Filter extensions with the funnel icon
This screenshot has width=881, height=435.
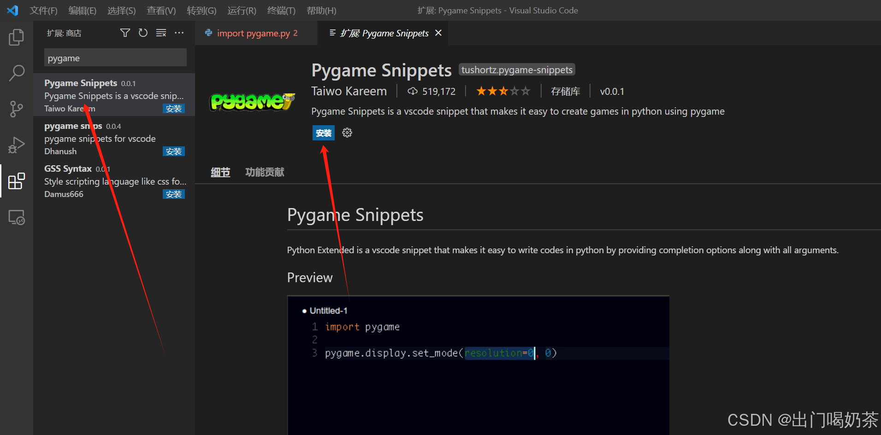coord(125,33)
